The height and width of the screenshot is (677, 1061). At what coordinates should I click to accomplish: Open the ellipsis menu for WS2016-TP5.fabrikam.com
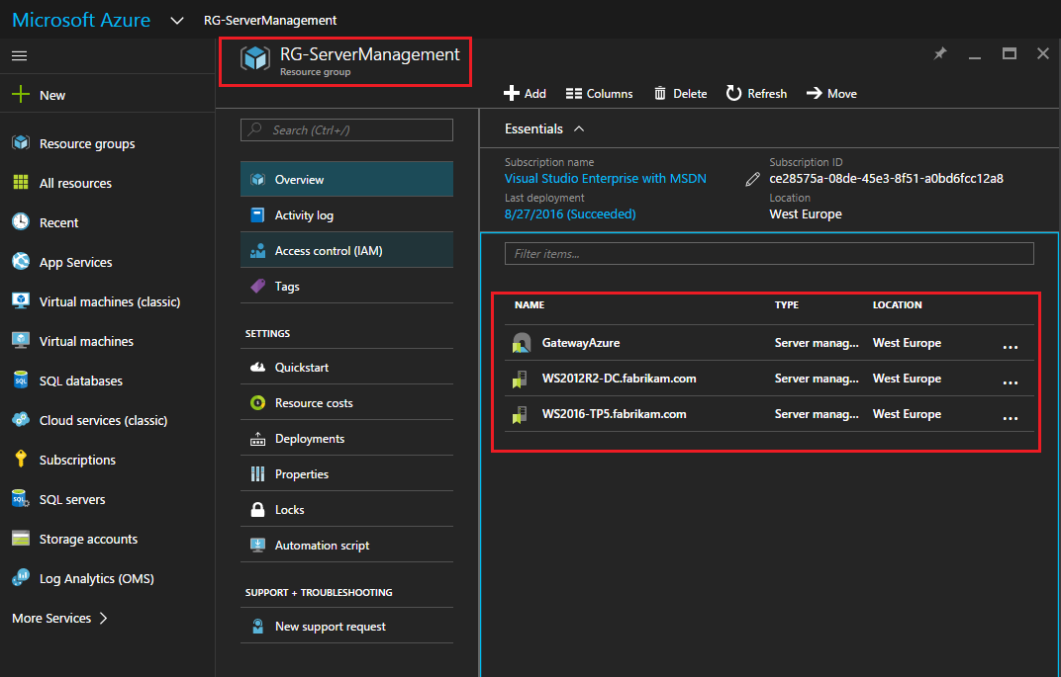point(1011,418)
